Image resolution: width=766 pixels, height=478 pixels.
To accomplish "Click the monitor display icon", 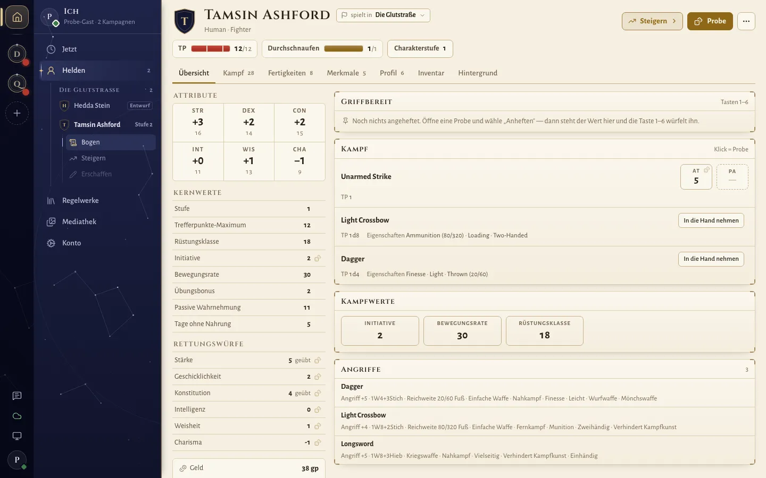I will pos(17,436).
